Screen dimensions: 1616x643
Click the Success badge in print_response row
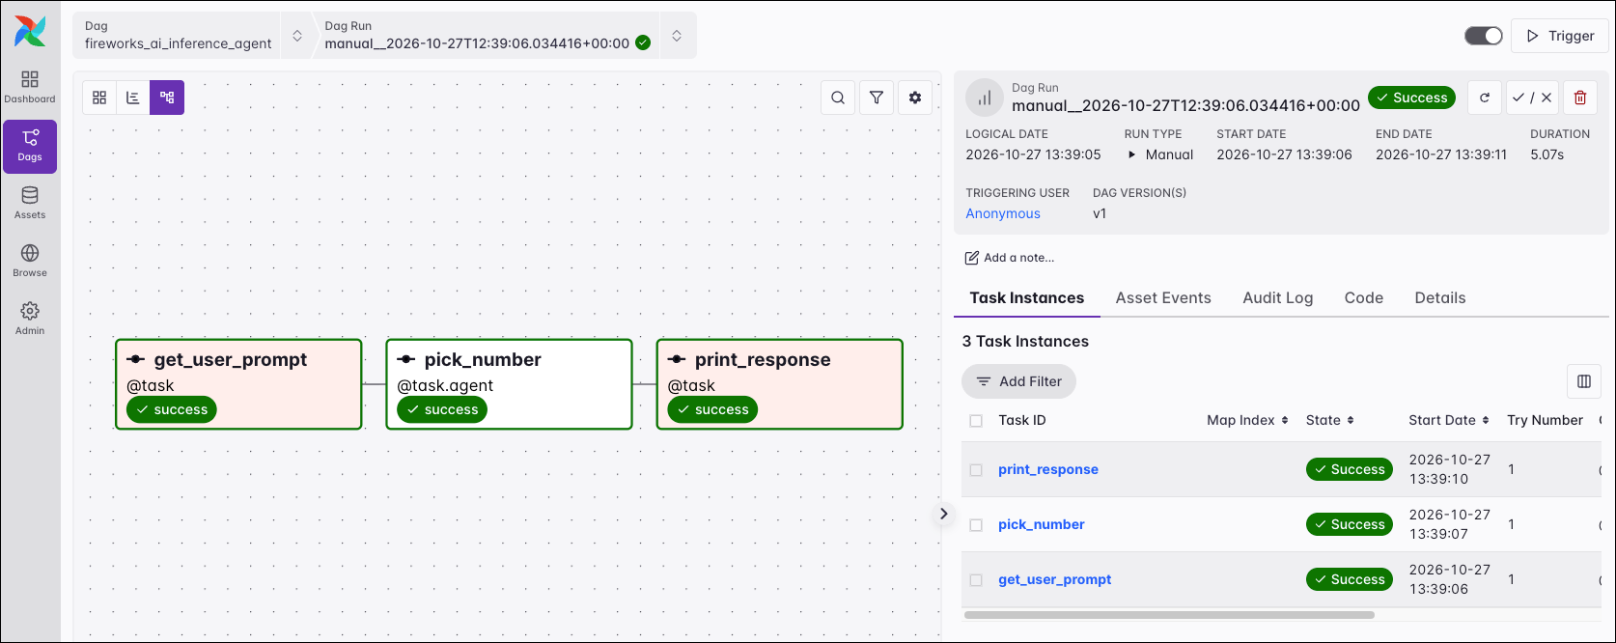(x=1350, y=469)
